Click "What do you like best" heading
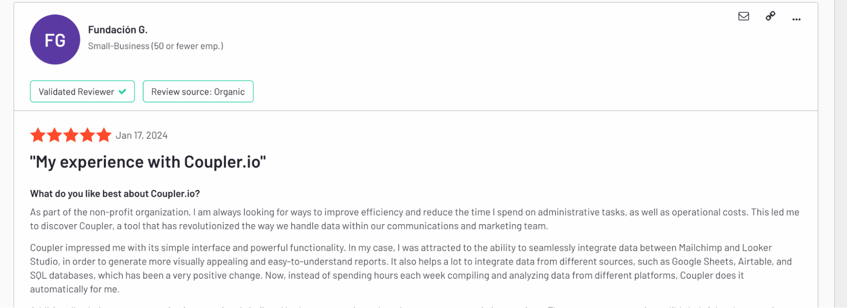 tap(115, 194)
